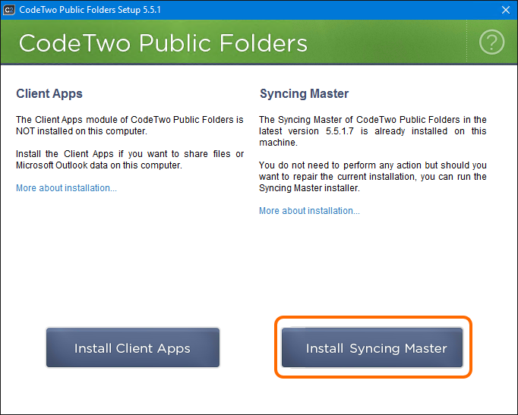Open More about installation link under Syncing Master
This screenshot has width=518, height=415.
[x=309, y=211]
